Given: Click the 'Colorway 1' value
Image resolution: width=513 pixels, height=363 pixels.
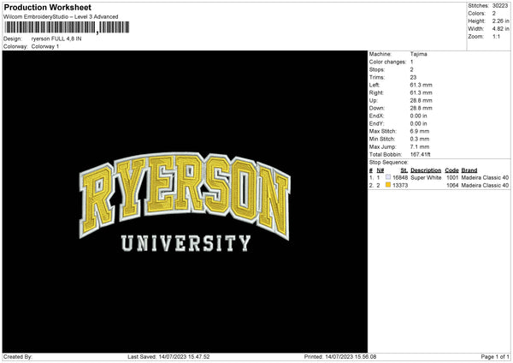Looking at the screenshot, I should (45, 46).
